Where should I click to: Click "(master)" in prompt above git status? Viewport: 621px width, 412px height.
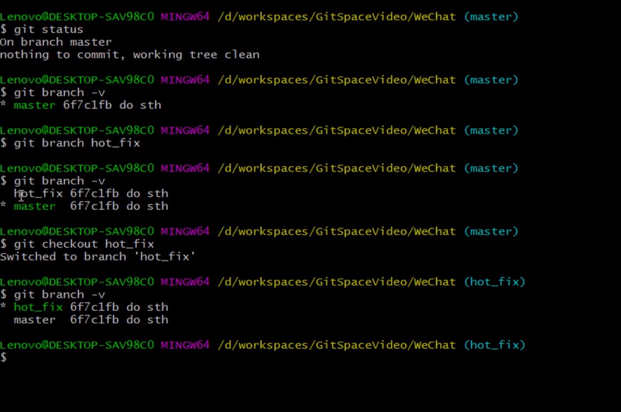tap(491, 17)
